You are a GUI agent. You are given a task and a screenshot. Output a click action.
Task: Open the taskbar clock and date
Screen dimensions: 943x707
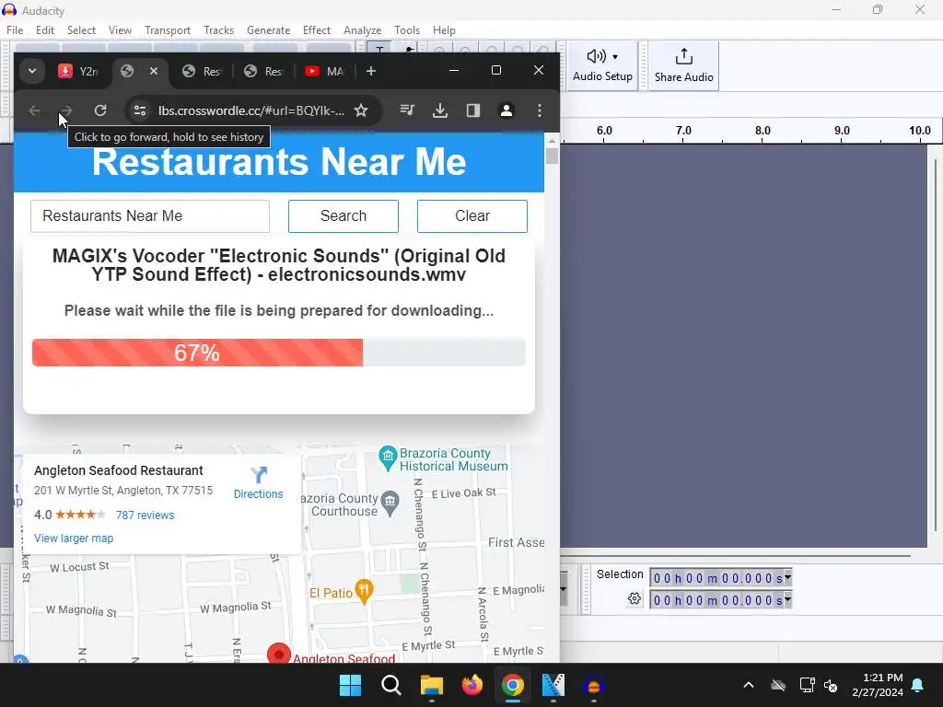tap(878, 685)
